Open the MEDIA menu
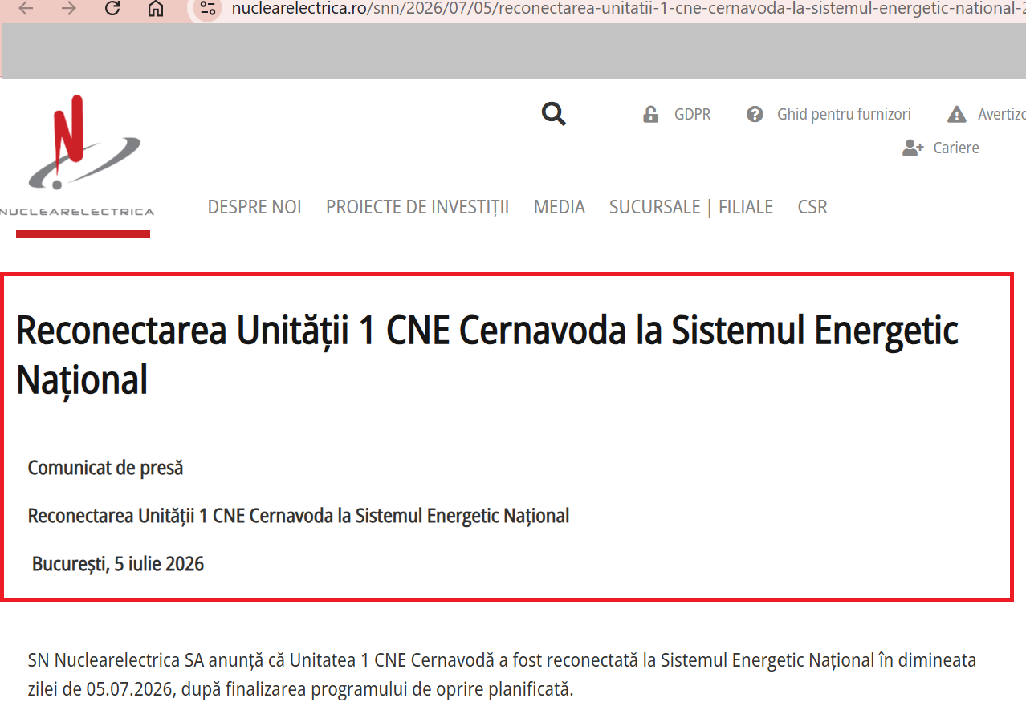This screenshot has width=1026, height=706. (560, 207)
